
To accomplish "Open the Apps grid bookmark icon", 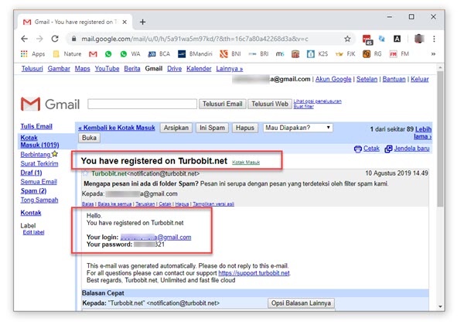I will click(24, 54).
